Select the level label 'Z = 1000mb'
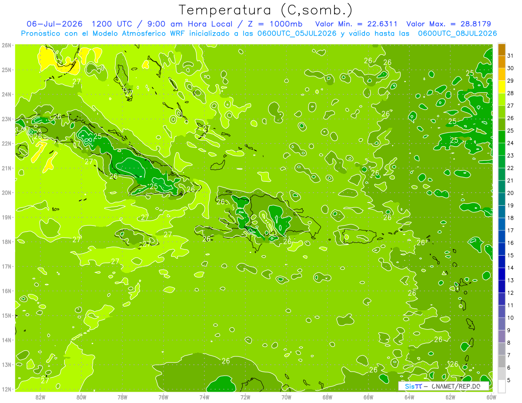This screenshot has width=522, height=403. (274, 24)
